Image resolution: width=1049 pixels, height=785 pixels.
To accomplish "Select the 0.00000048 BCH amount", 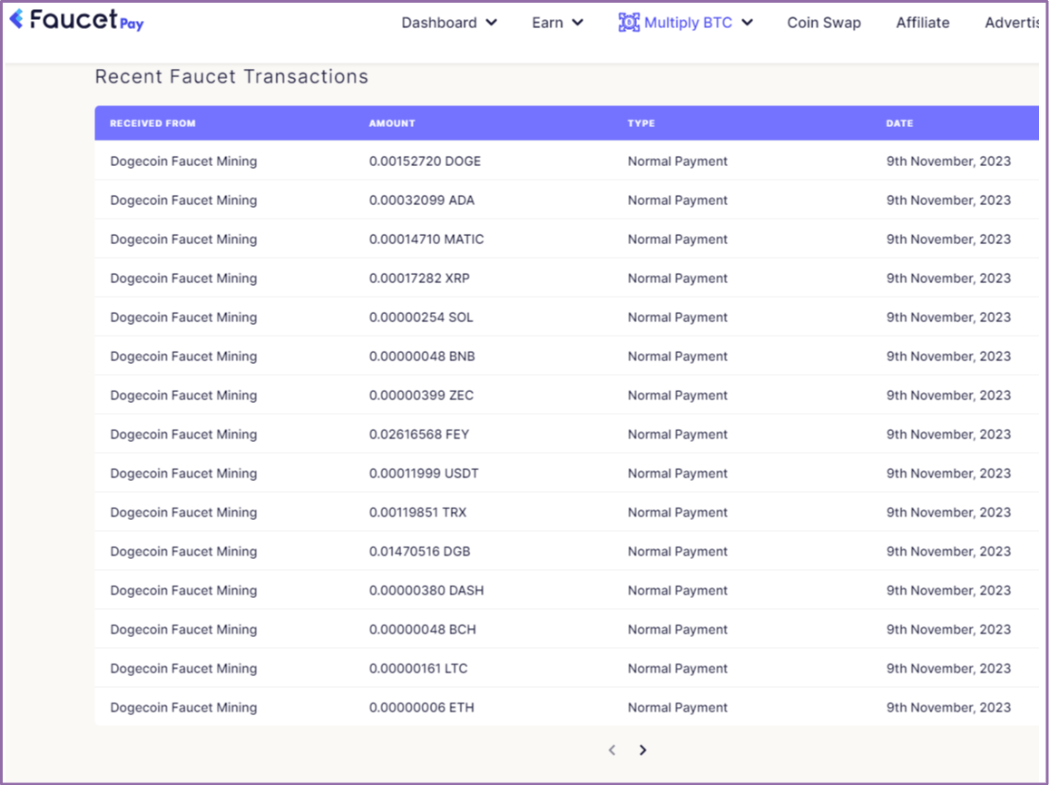I will pyautogui.click(x=422, y=630).
